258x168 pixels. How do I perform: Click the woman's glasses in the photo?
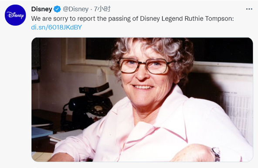tap(146, 66)
